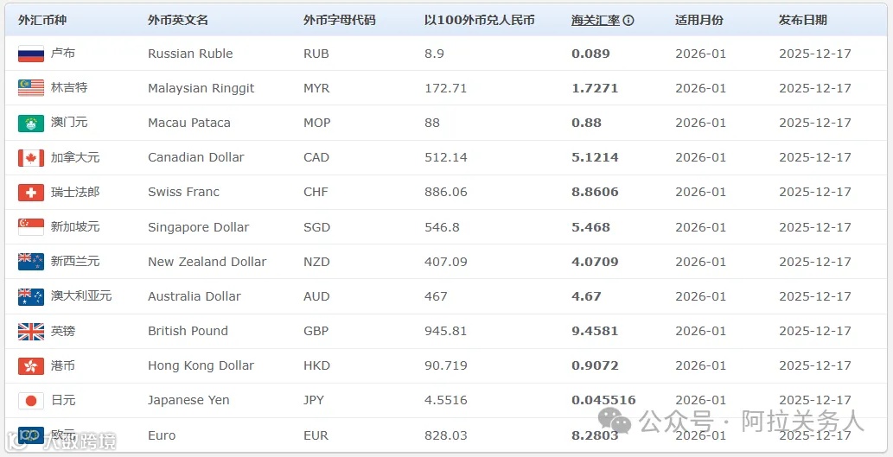Click the Hong Kong Dollar flag icon

tap(30, 365)
